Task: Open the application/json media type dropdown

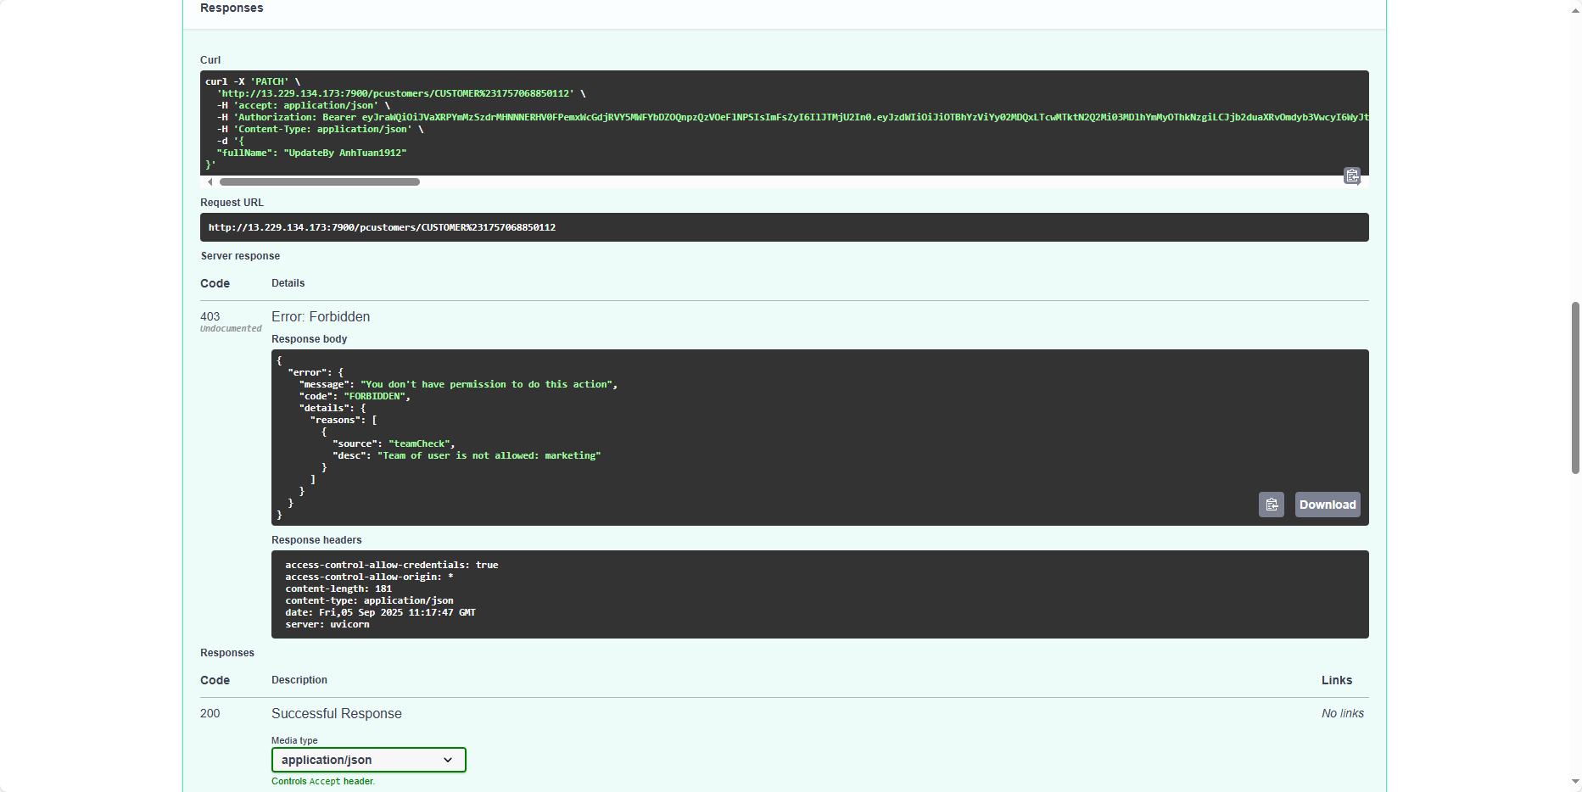Action: [x=368, y=760]
